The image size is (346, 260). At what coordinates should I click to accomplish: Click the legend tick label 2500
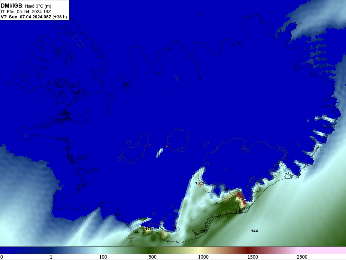(302, 257)
